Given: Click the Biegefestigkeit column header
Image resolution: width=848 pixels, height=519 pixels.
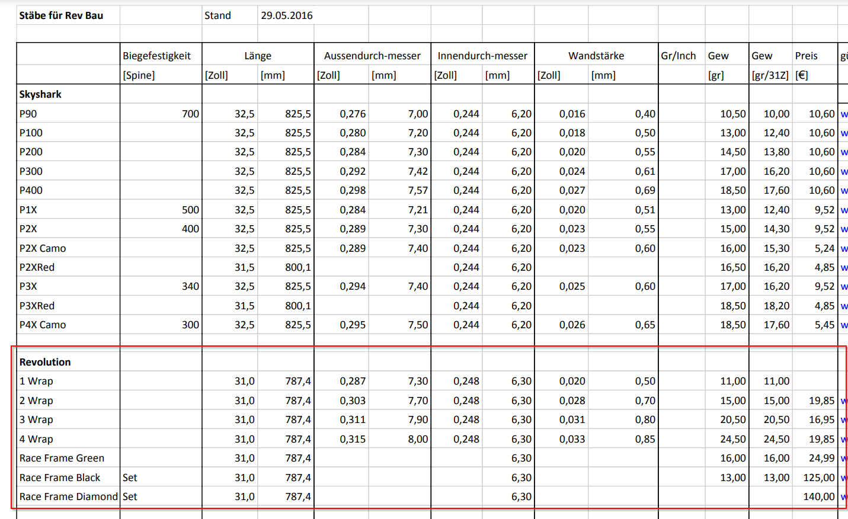Looking at the screenshot, I should (x=156, y=56).
